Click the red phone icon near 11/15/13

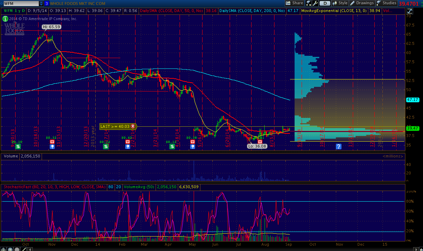(52, 142)
